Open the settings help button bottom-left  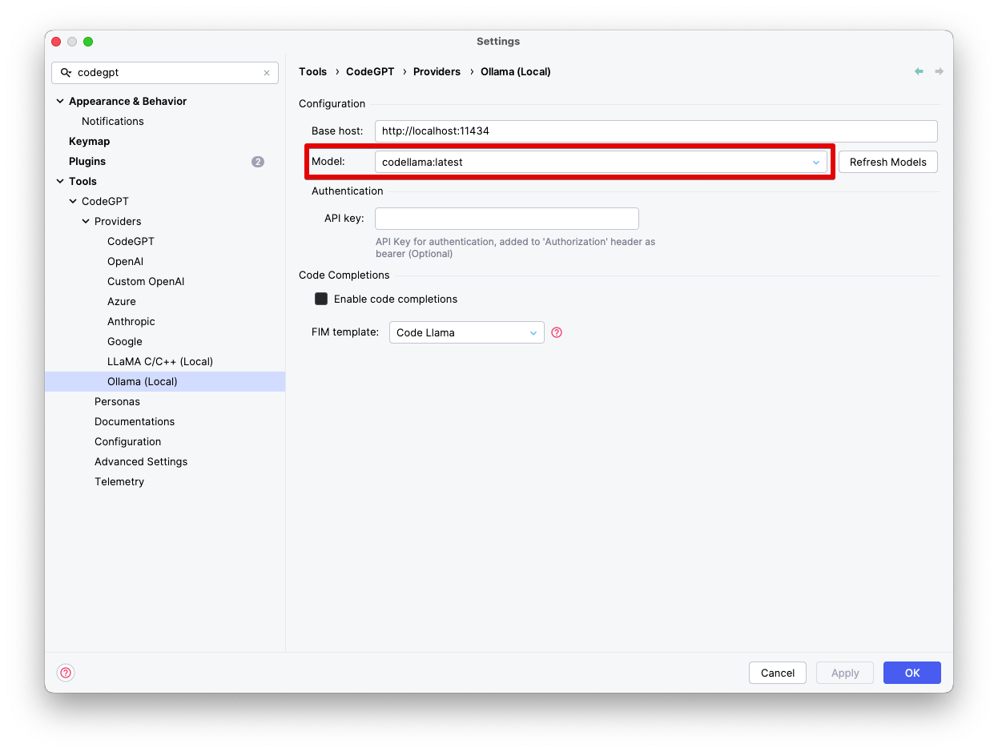click(66, 673)
